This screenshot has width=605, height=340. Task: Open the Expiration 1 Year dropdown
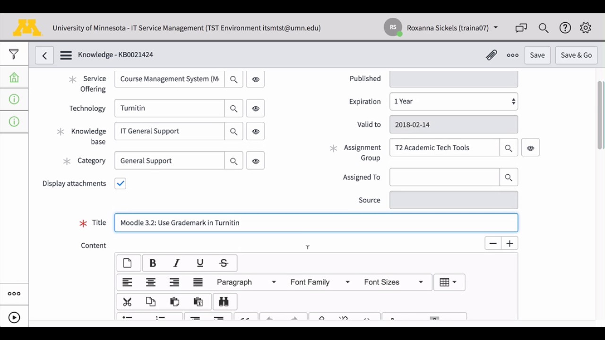coord(454,102)
